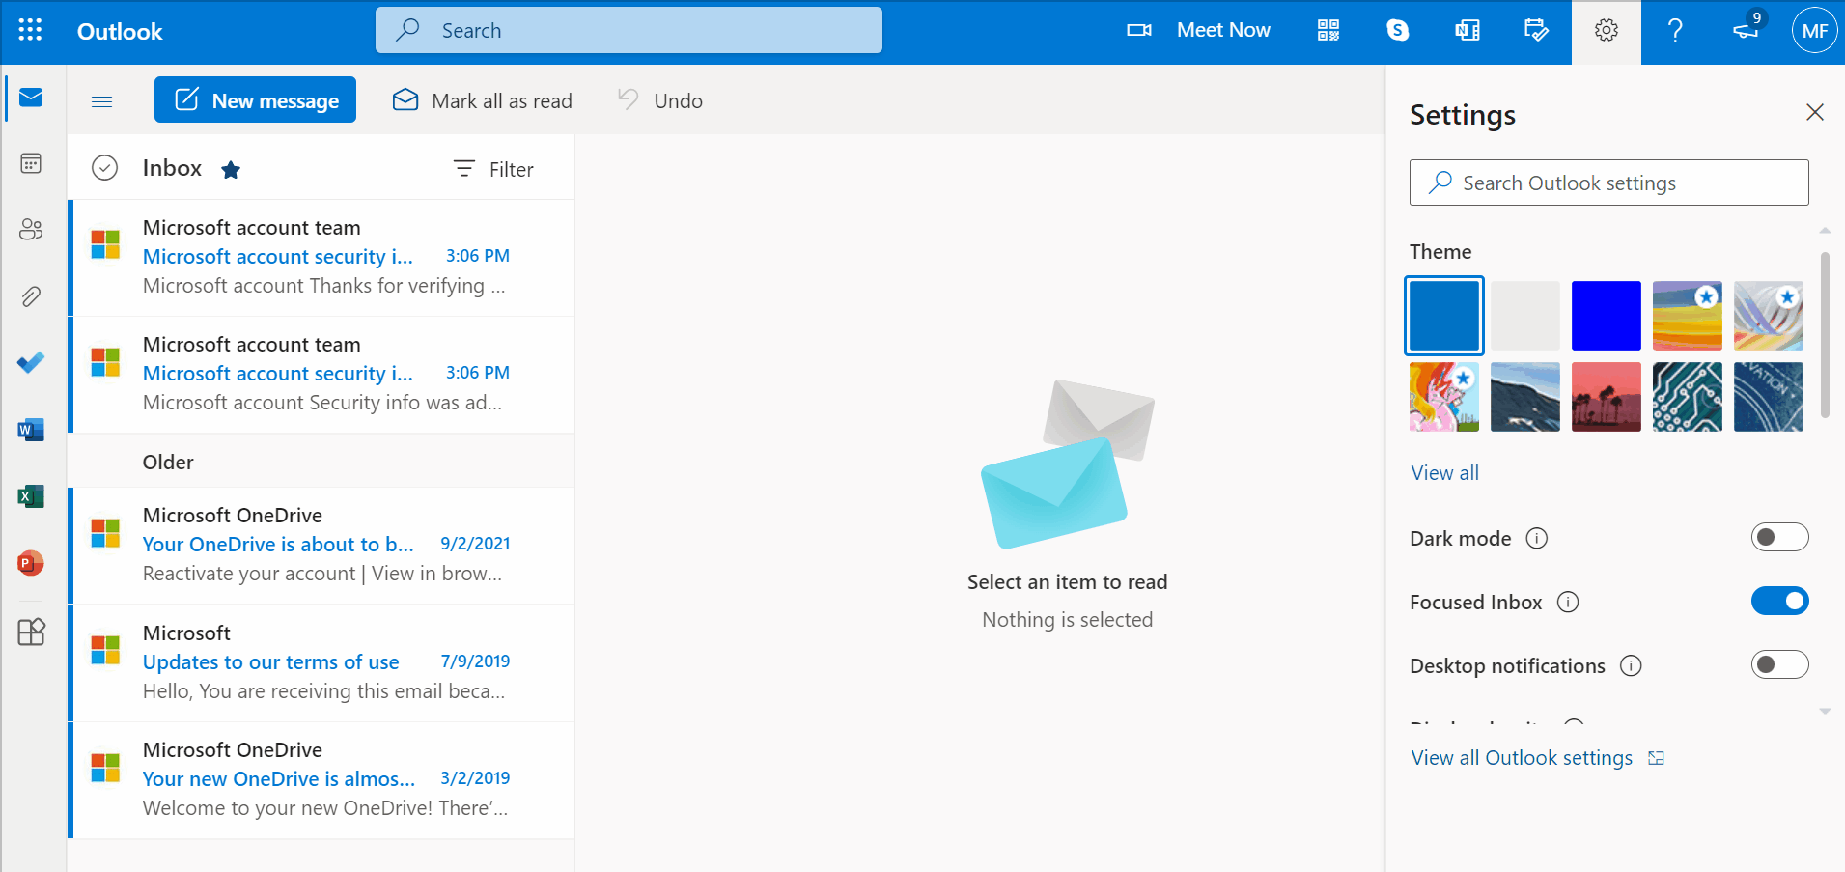Collapse the Older messages group
The image size is (1845, 872).
pos(167,462)
